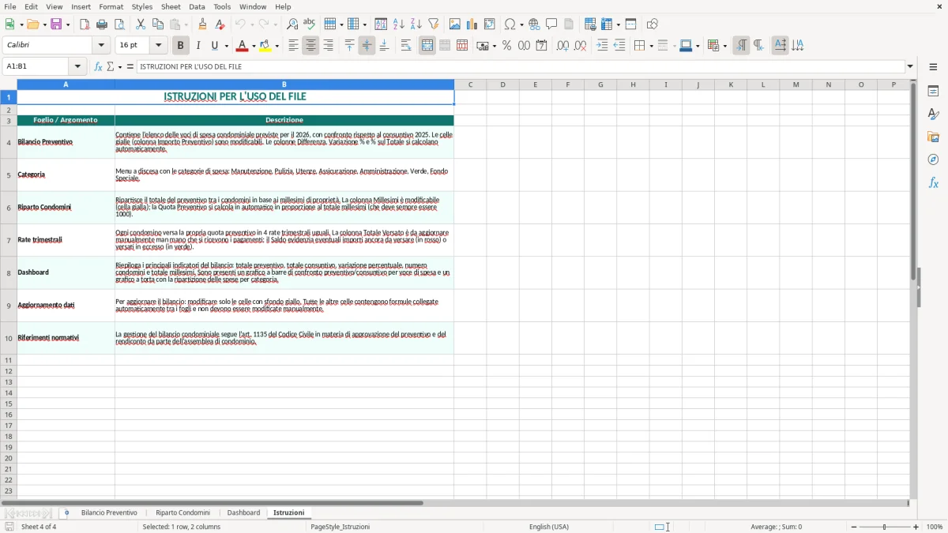948x533 pixels.
Task: Apply yellow background color swatch
Action: 266,46
